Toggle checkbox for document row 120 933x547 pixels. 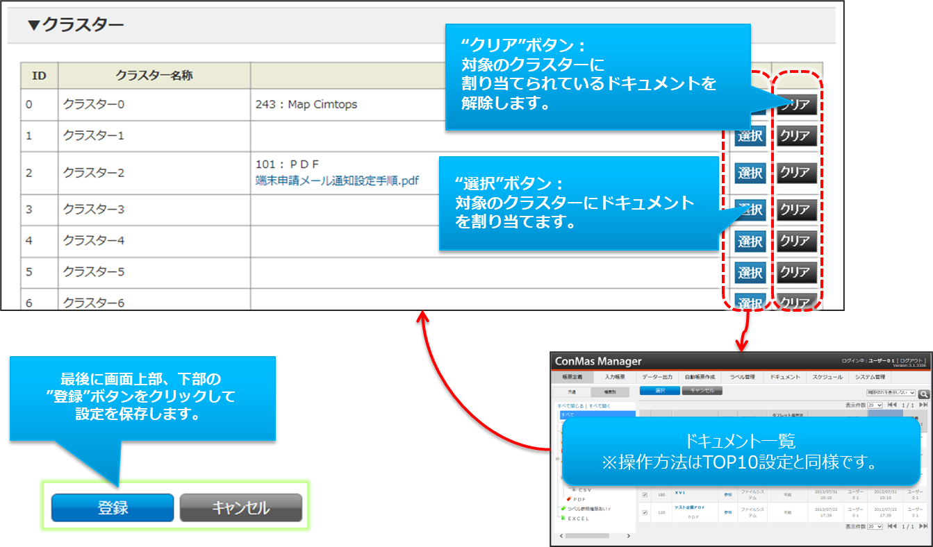645,513
